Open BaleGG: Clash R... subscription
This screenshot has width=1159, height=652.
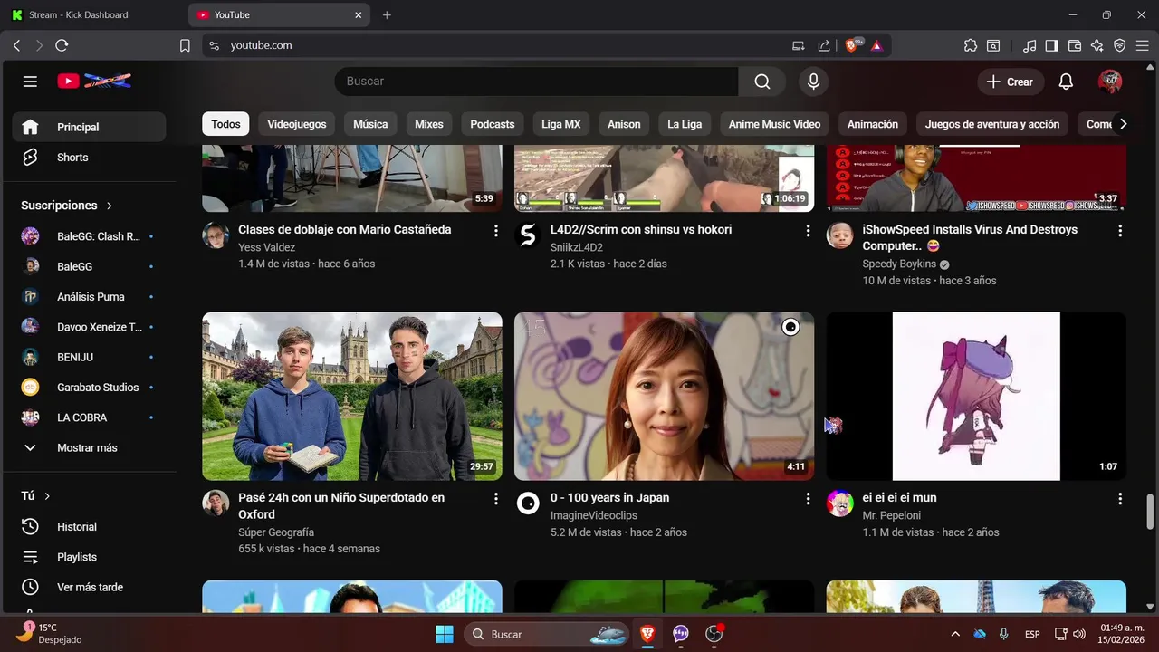point(89,236)
